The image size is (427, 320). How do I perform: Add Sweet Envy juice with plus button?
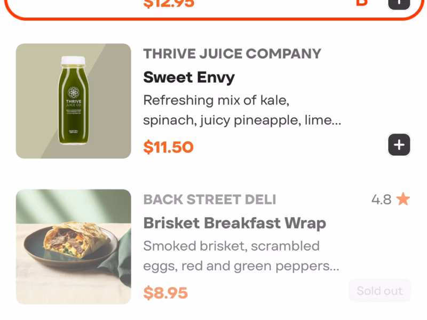tap(399, 145)
